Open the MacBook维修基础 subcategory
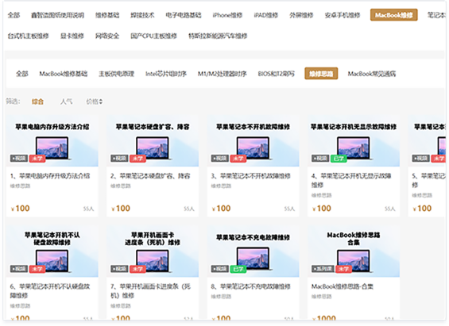The height and width of the screenshot is (326, 449). [64, 74]
